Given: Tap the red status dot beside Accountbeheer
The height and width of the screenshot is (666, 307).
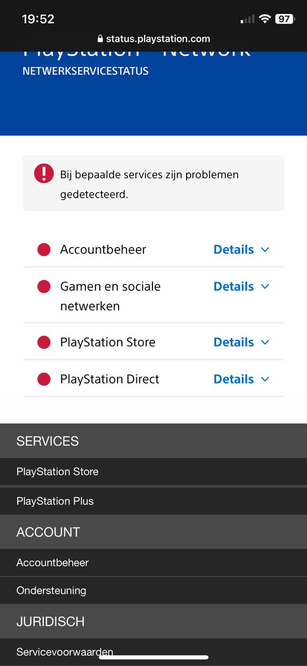Looking at the screenshot, I should tap(44, 250).
